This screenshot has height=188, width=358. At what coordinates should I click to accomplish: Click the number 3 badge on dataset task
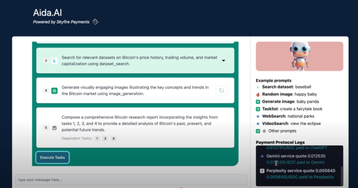[x=46, y=61]
